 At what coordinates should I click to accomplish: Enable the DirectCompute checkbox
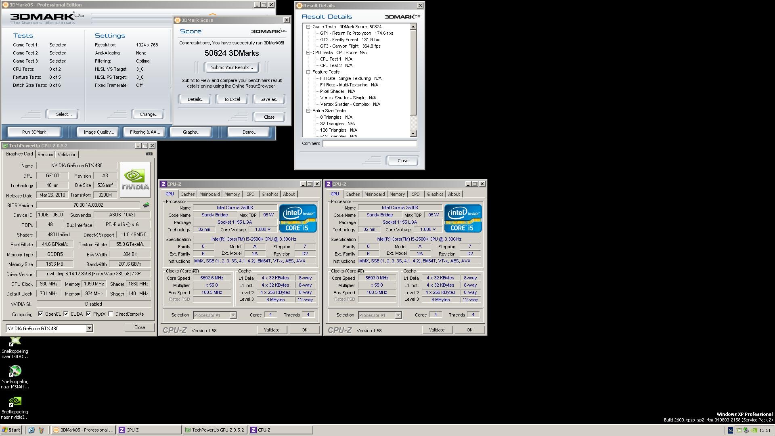111,314
